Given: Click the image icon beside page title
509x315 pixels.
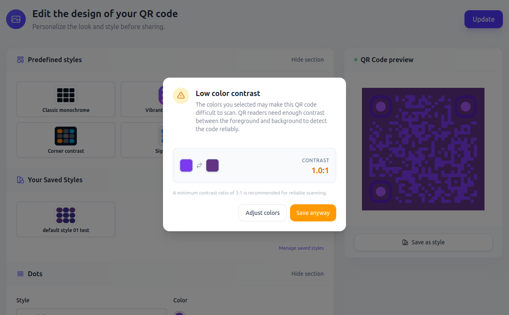Looking at the screenshot, I should pyautogui.click(x=16, y=19).
